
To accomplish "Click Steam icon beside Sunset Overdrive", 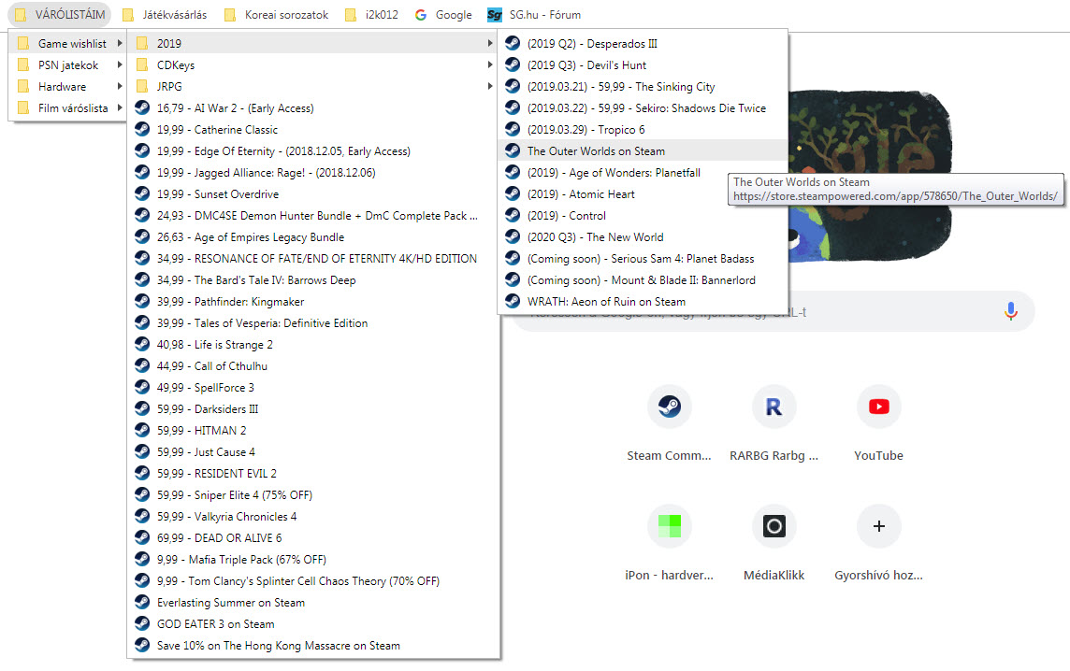I will point(142,193).
